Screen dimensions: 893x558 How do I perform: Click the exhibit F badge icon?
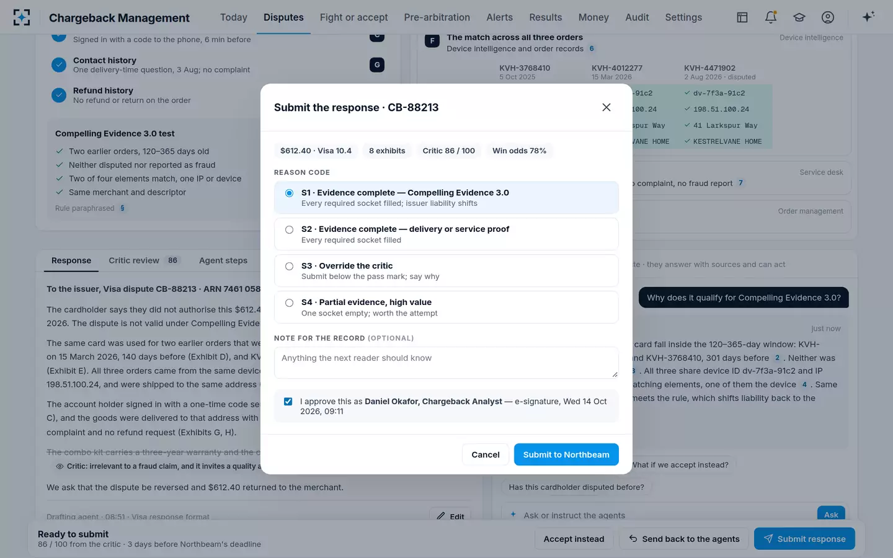pos(432,41)
